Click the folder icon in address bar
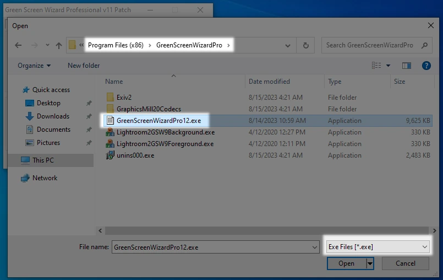This screenshot has width=443, height=280. 72,45
